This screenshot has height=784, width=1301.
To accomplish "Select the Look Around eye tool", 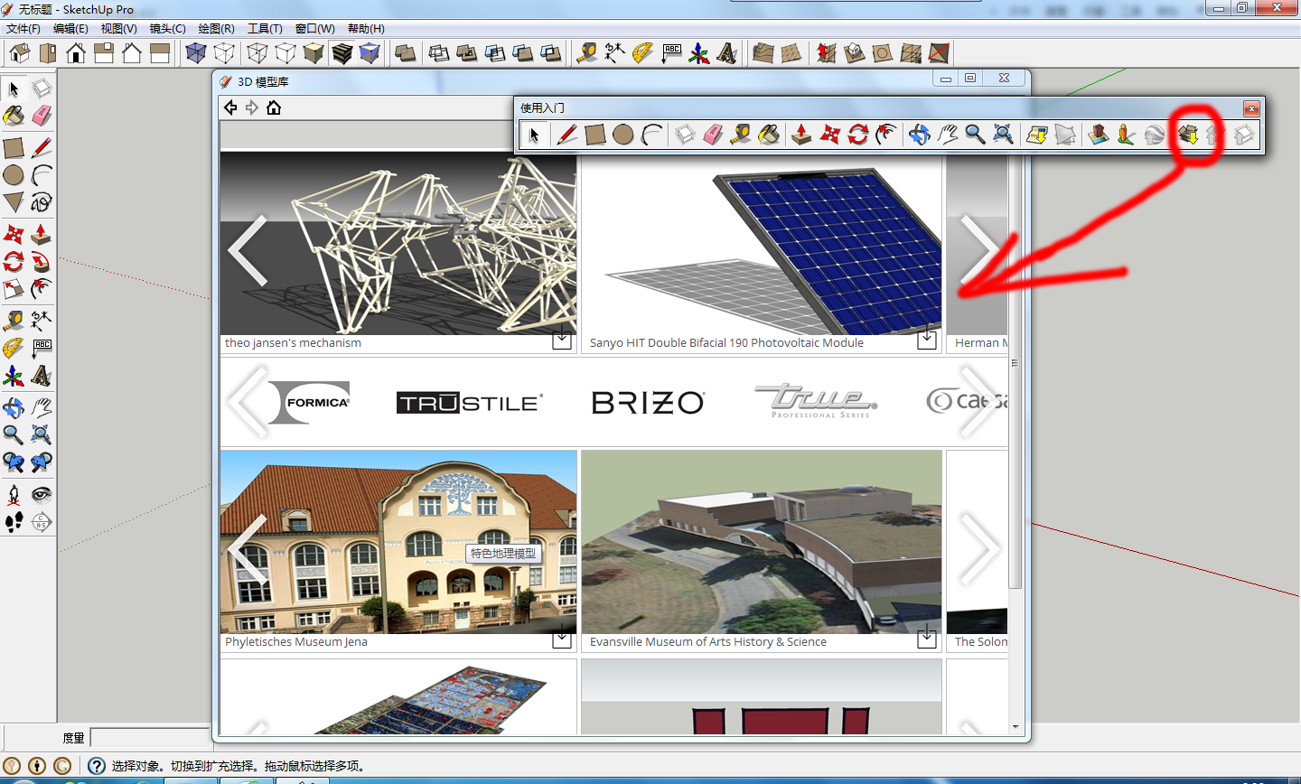I will point(42,494).
